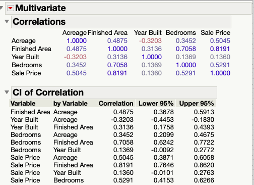This screenshot has height=185, width=254.
Task: Select matrix cell 0.3452 in Acreage row
Action: tap(186, 41)
